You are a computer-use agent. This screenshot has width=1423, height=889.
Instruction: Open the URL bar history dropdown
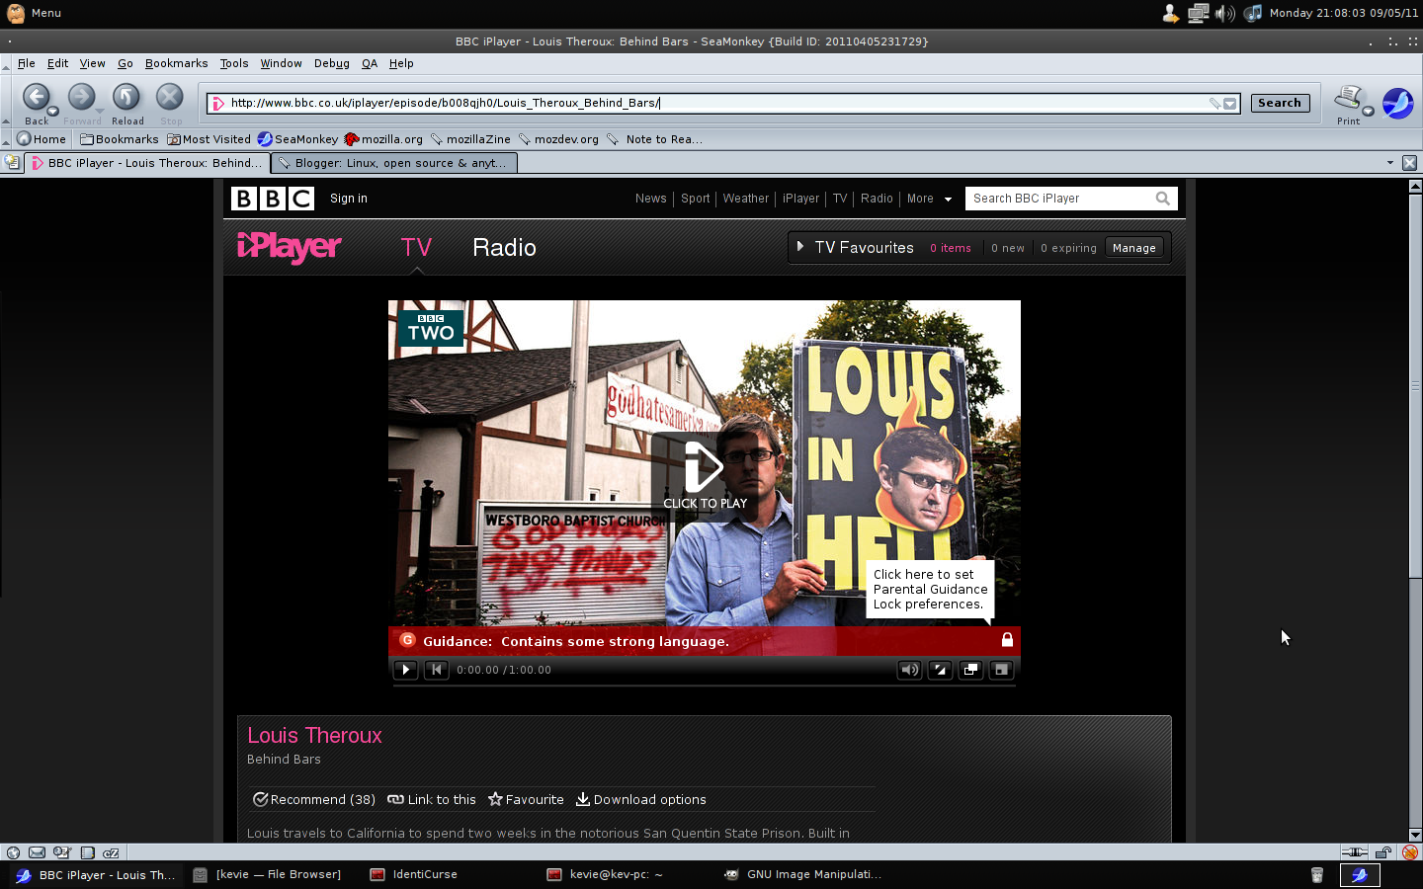pos(1230,103)
